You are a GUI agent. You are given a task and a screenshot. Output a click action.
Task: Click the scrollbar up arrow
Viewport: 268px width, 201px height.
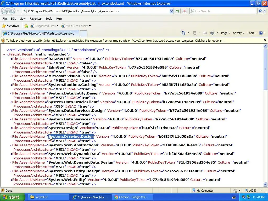pyautogui.click(x=265, y=46)
